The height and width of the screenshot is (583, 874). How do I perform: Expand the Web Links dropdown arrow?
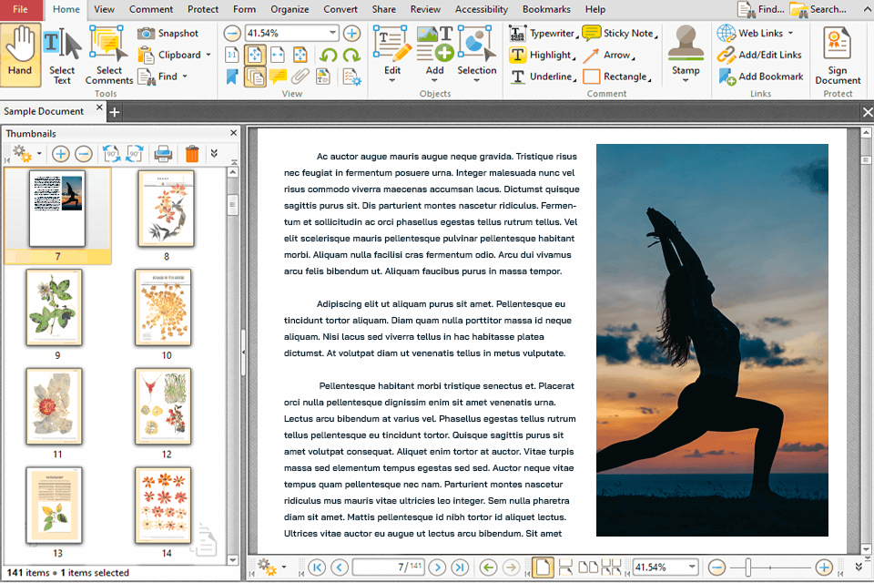click(791, 34)
